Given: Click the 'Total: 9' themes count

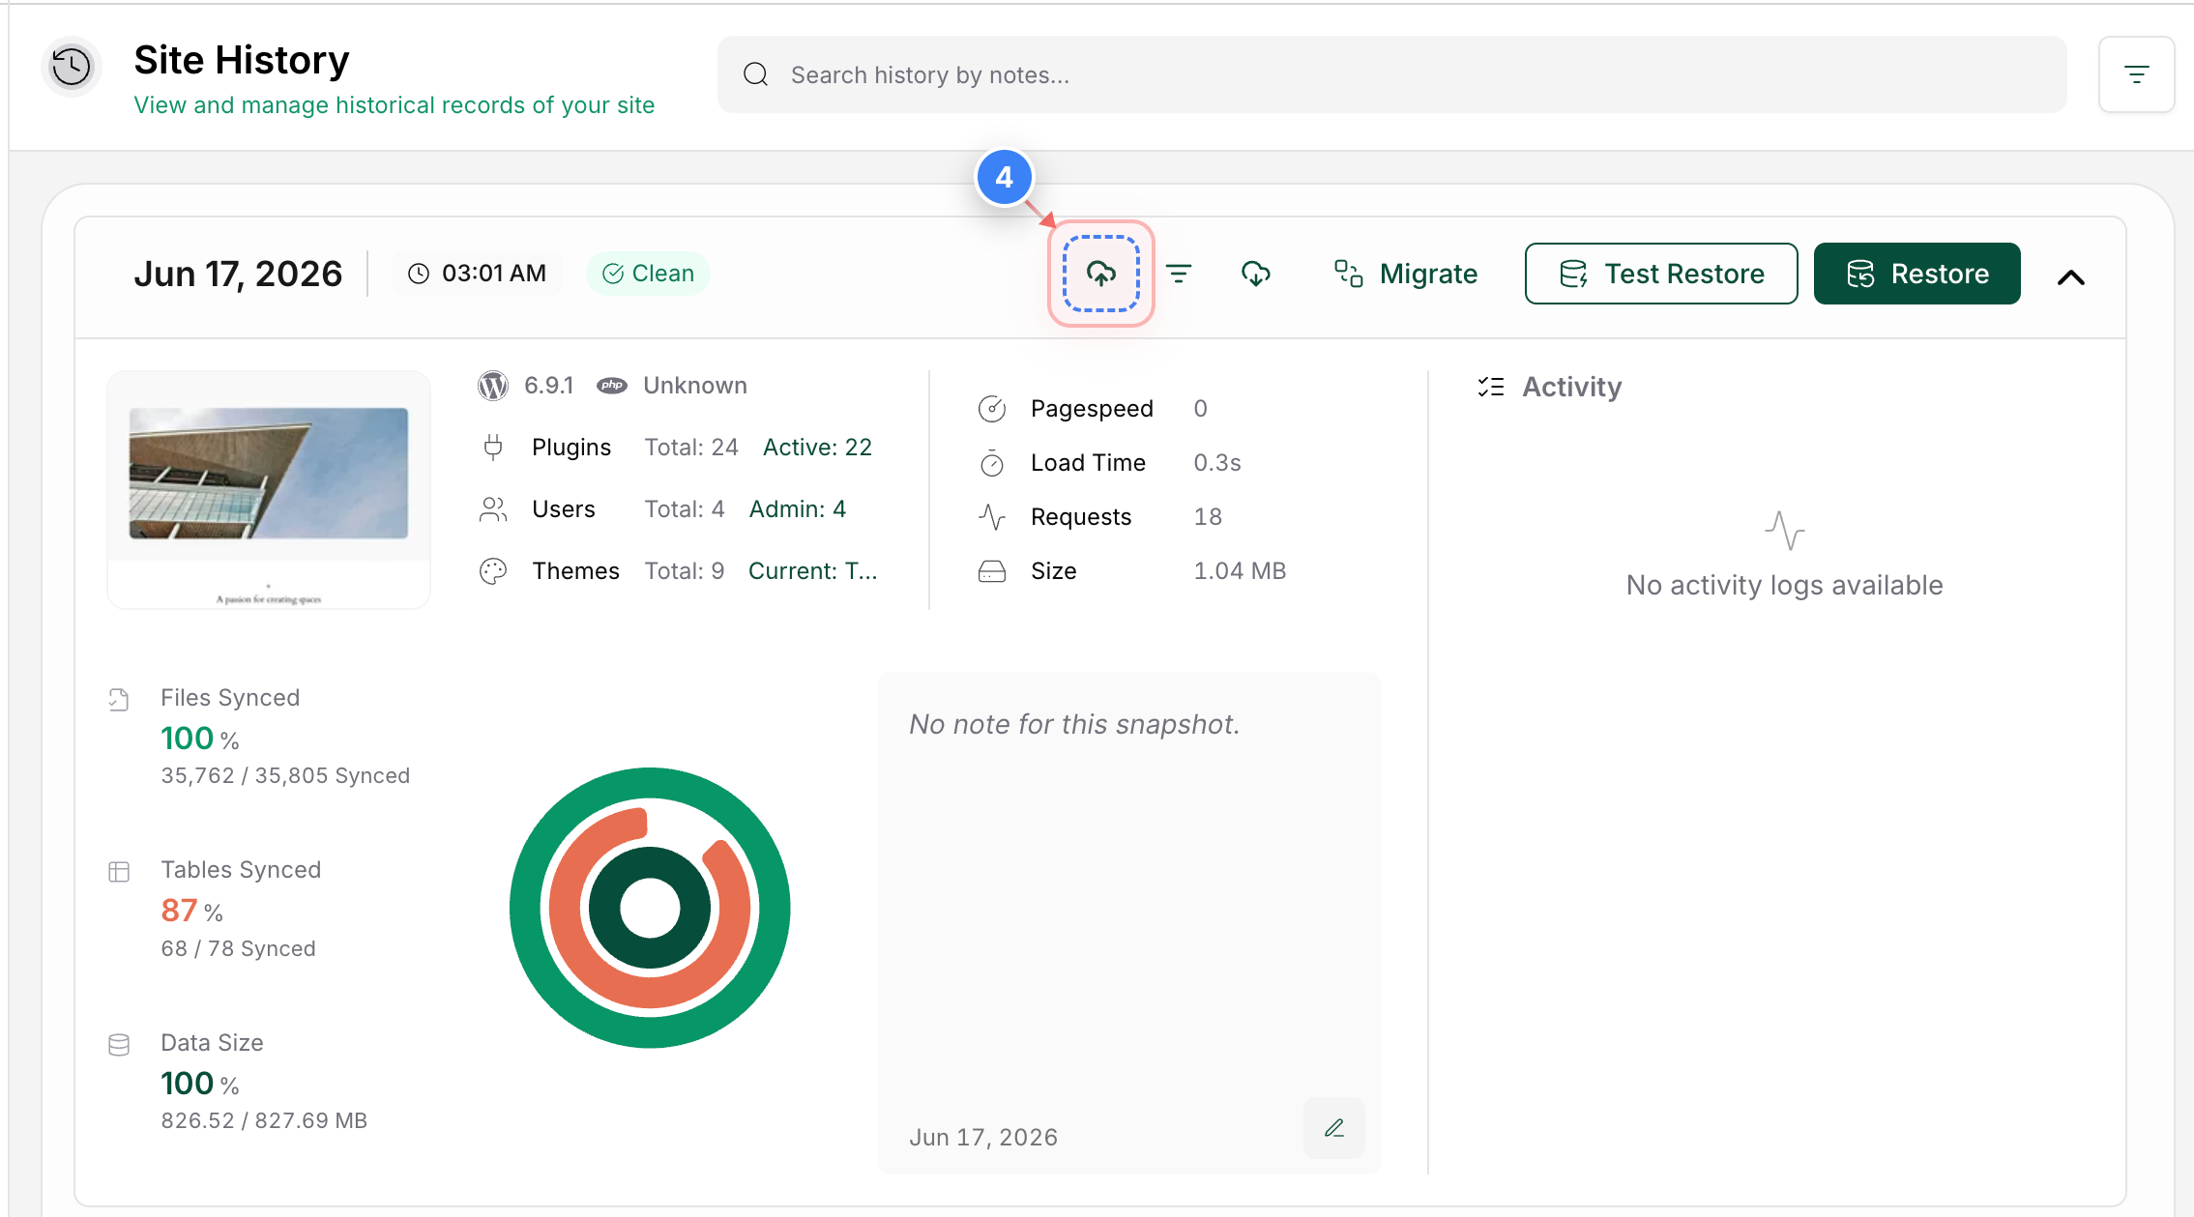Looking at the screenshot, I should tap(685, 571).
